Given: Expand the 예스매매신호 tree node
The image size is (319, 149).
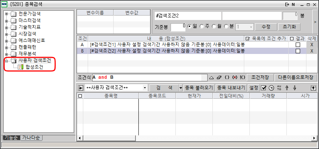Looking at the screenshot, I should (6, 41).
